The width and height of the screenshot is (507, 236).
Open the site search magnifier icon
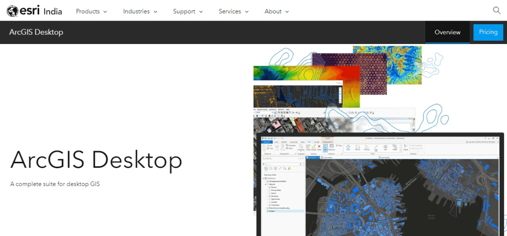click(x=497, y=10)
